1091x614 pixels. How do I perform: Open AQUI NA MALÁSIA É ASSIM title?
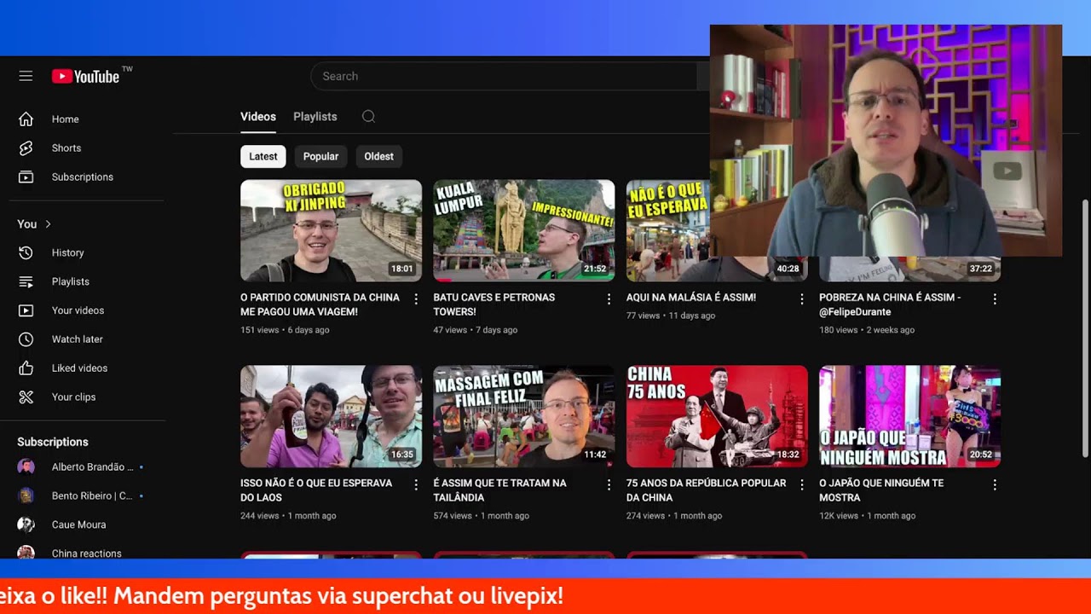tap(691, 298)
